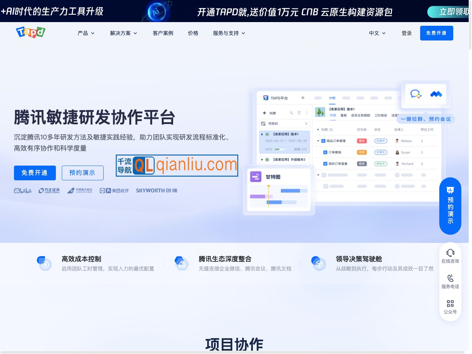Click the 服务电话 phone icon
The image size is (472, 354).
450,278
